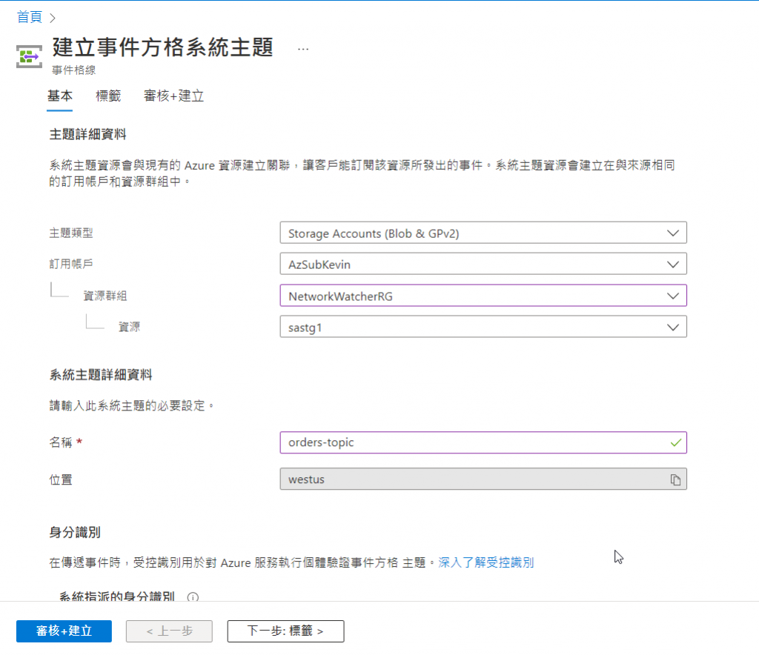Screen dimensions: 759x655
Task: Open the 深入了解受控識別 link
Action: point(486,562)
